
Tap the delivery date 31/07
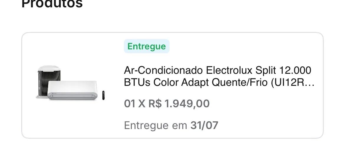(204, 125)
